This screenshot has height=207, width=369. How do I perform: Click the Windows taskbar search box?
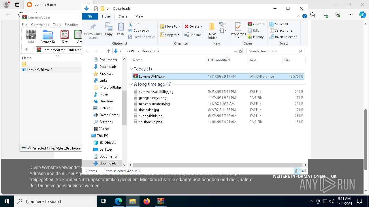[x=55, y=201]
